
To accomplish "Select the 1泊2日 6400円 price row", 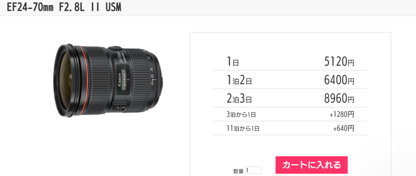I will tap(290, 80).
